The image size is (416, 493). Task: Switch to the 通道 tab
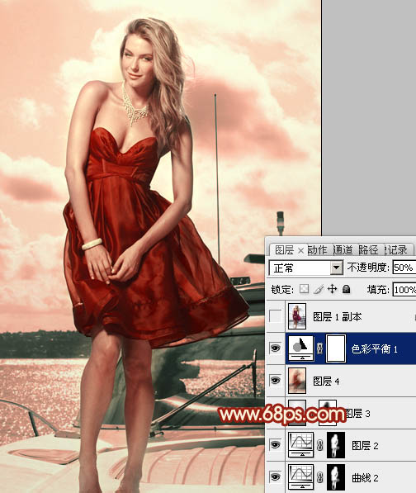click(x=343, y=250)
